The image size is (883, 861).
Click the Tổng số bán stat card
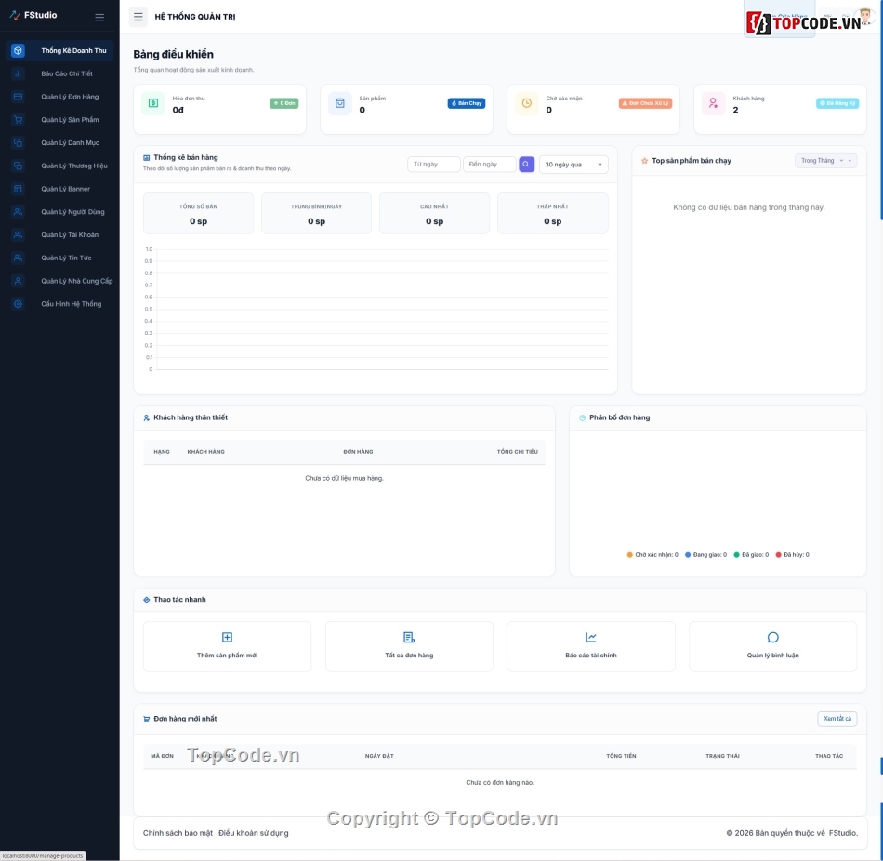click(198, 214)
